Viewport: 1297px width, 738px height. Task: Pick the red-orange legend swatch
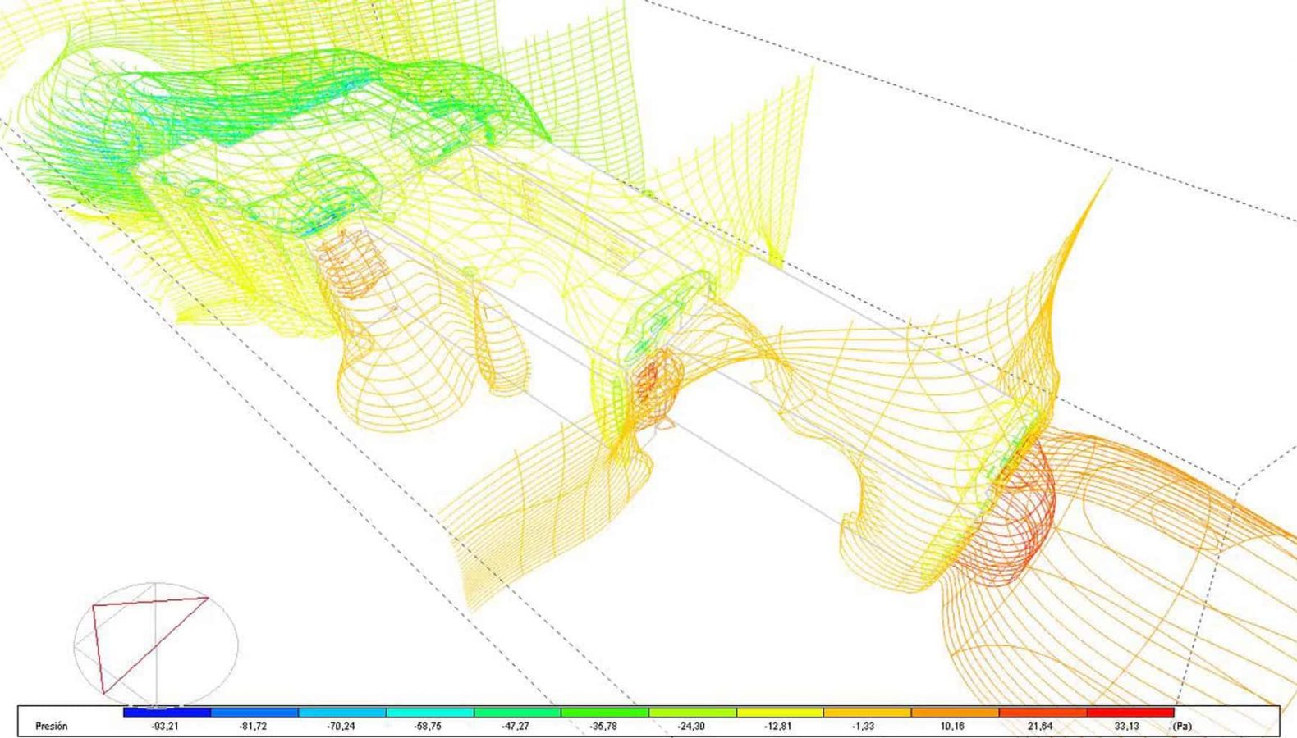1043,713
